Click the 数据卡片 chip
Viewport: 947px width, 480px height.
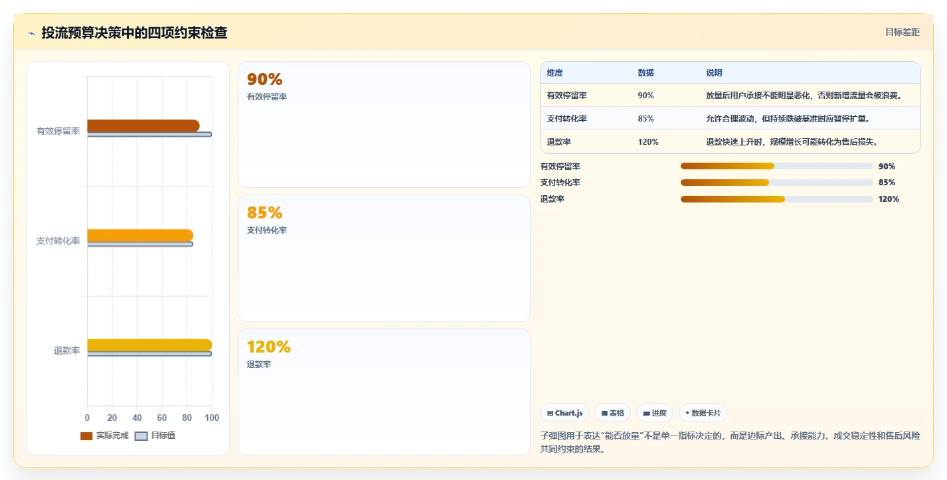coord(703,413)
